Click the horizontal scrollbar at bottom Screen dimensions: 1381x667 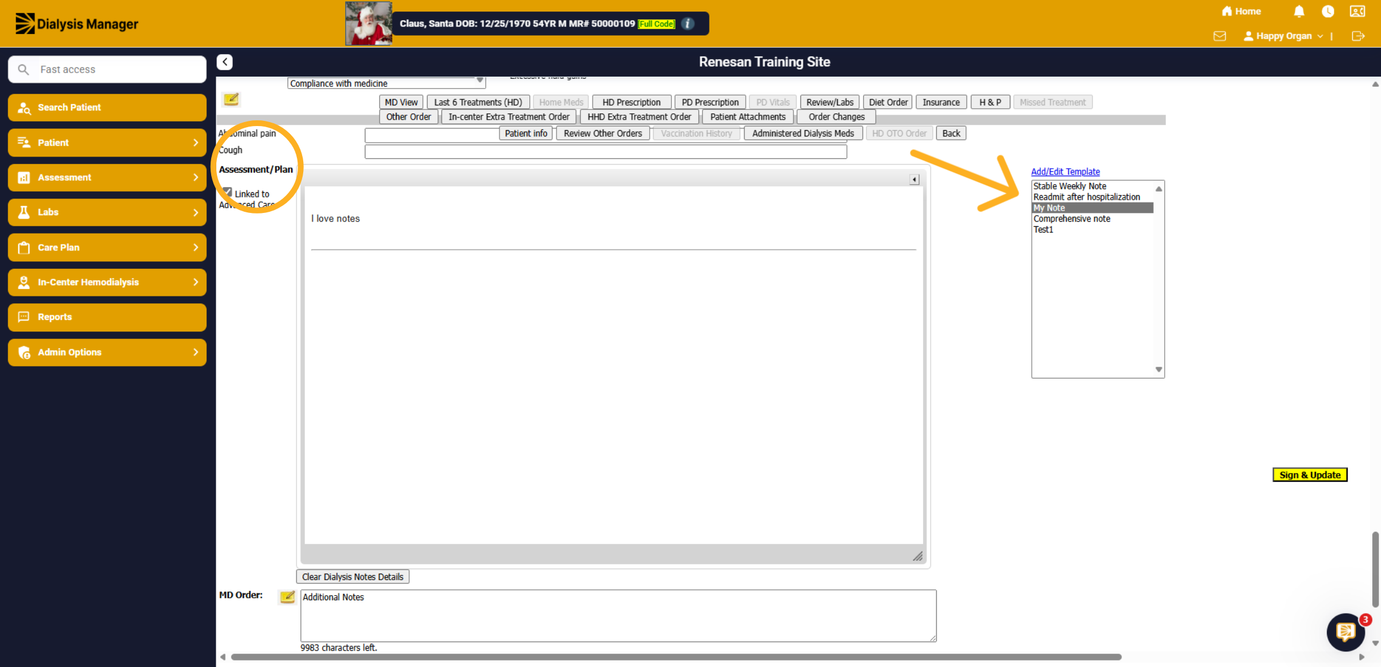coord(676,657)
